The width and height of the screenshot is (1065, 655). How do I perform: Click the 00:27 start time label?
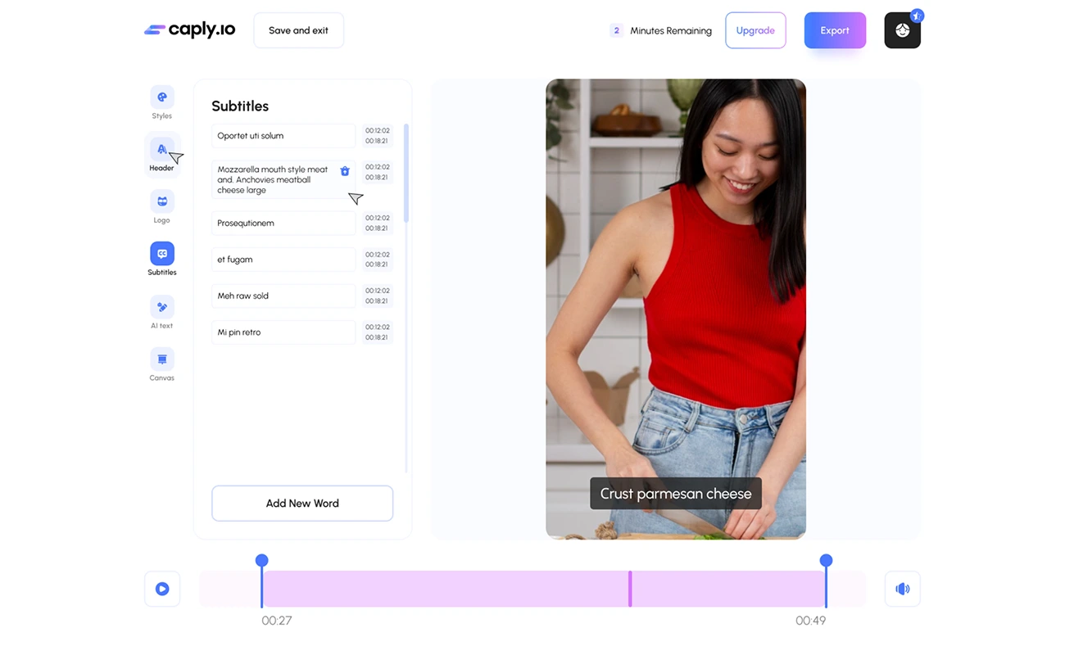pos(277,621)
